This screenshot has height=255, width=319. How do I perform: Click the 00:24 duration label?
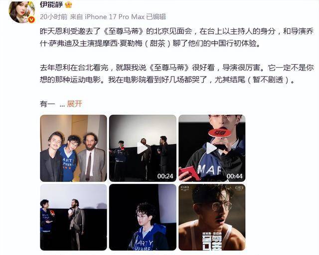tap(165, 176)
